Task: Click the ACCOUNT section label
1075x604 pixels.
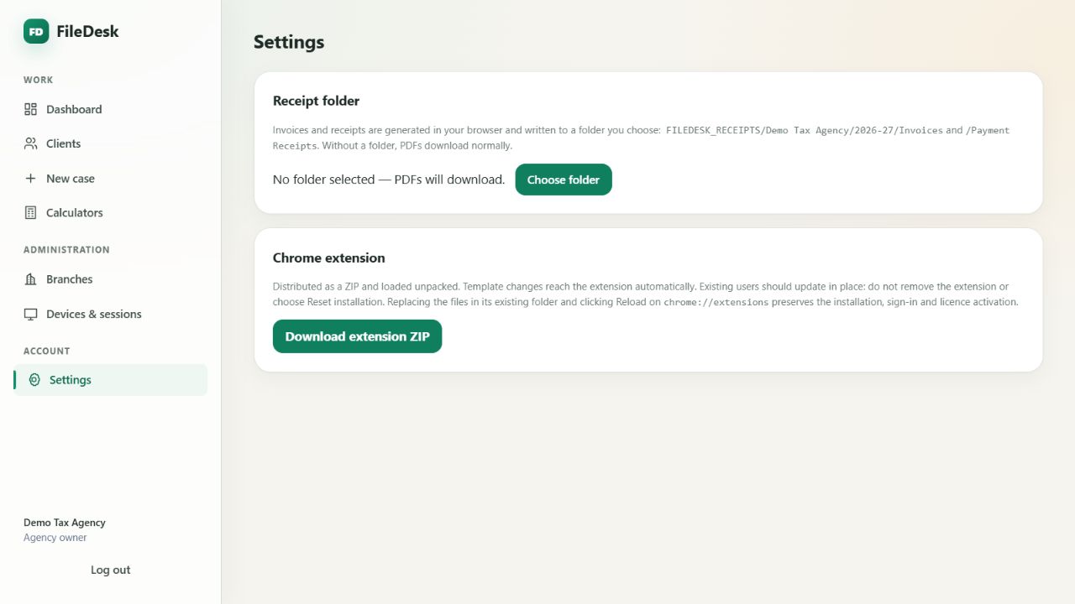Action: pos(47,351)
